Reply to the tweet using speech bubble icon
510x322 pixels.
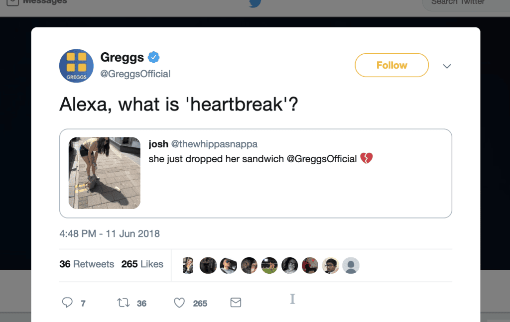pos(67,303)
